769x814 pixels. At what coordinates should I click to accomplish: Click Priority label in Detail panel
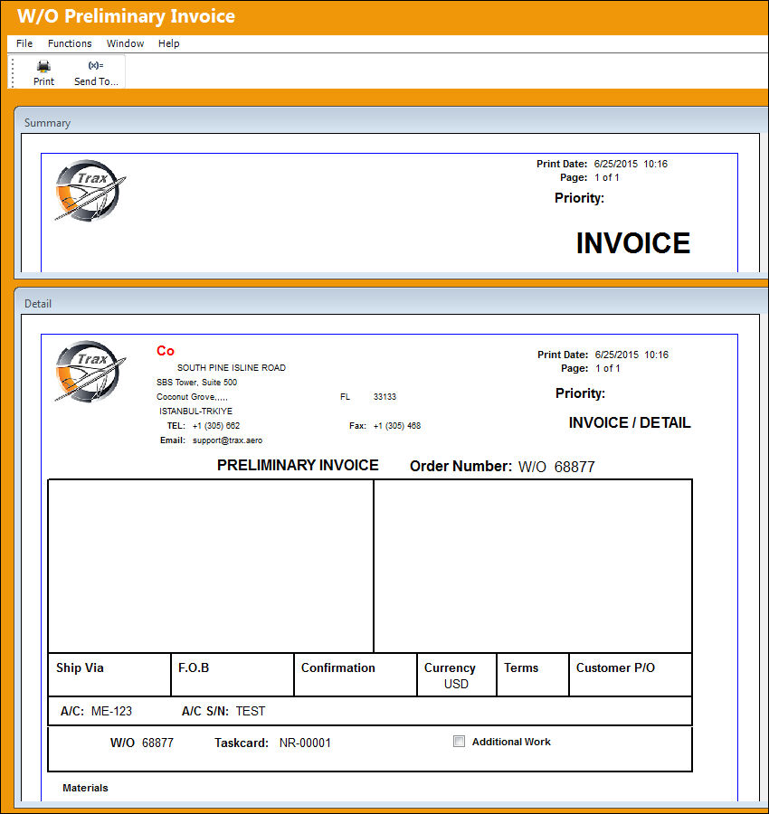tap(580, 393)
